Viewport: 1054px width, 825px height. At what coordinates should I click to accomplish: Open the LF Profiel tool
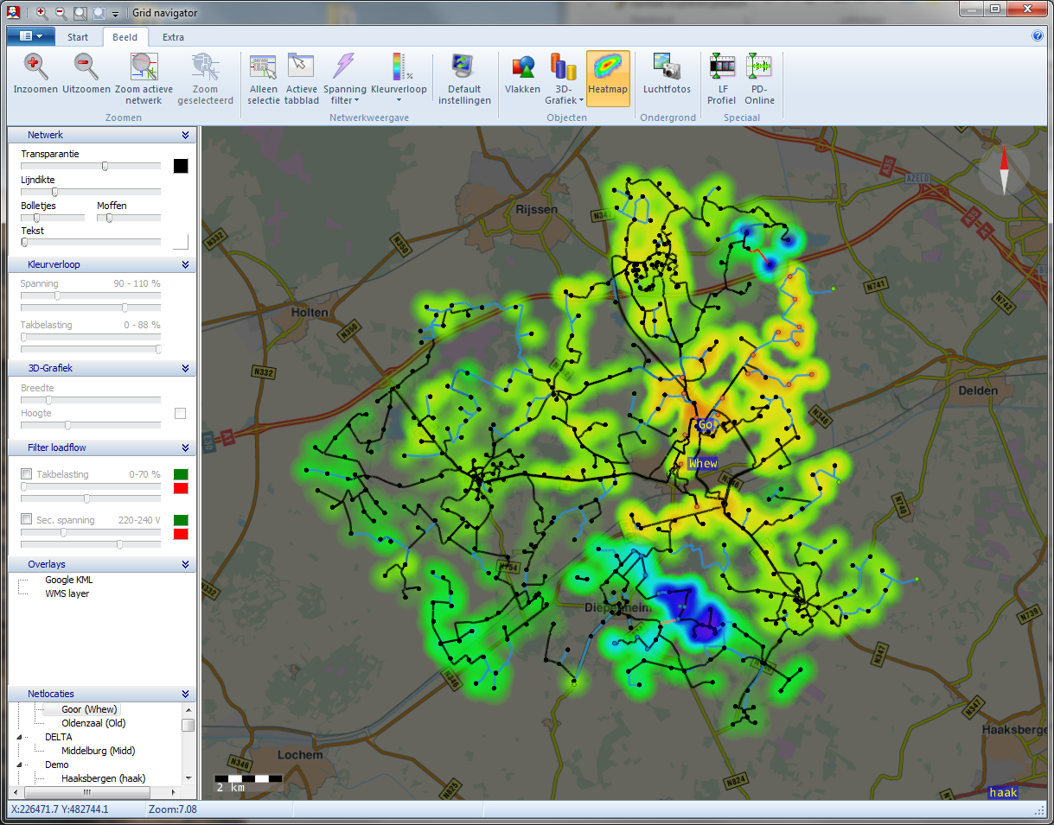[x=721, y=67]
